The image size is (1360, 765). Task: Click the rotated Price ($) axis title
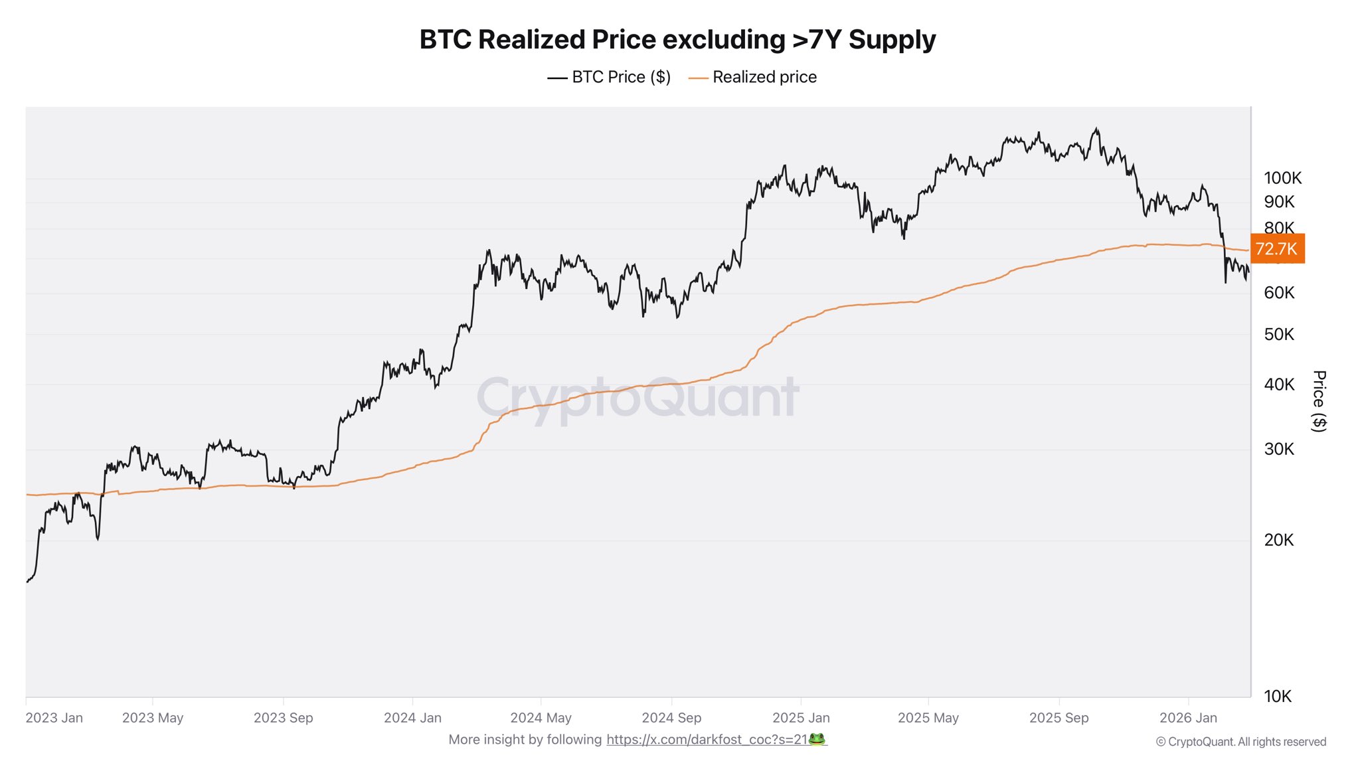1319,401
